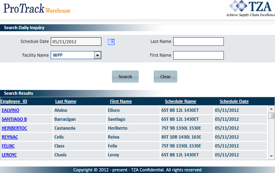Viewport: 275px width, 173px height.
Task: Focus the First Name input field
Action: tap(198, 56)
